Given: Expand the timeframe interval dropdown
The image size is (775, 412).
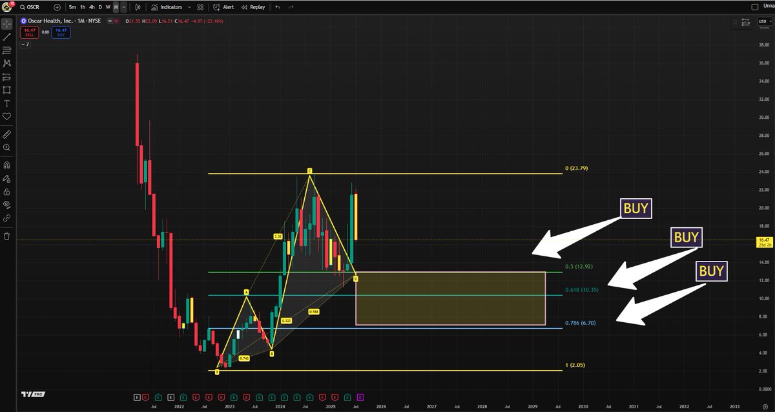Looking at the screenshot, I should (x=123, y=7).
